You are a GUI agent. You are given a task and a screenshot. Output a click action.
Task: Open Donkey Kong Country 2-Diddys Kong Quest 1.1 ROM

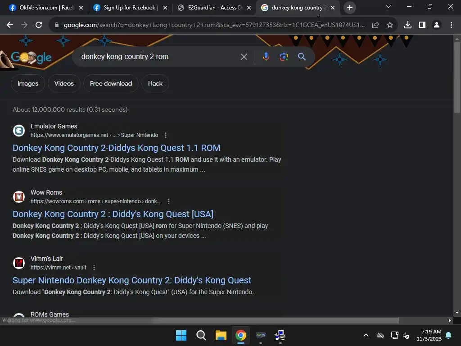pos(117,148)
